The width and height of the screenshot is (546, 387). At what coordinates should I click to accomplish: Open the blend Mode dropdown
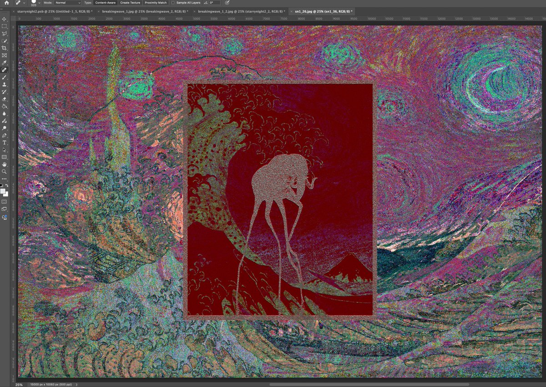click(67, 3)
